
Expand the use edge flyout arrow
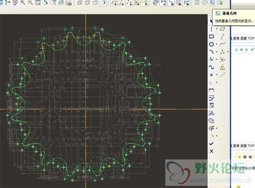point(217,82)
